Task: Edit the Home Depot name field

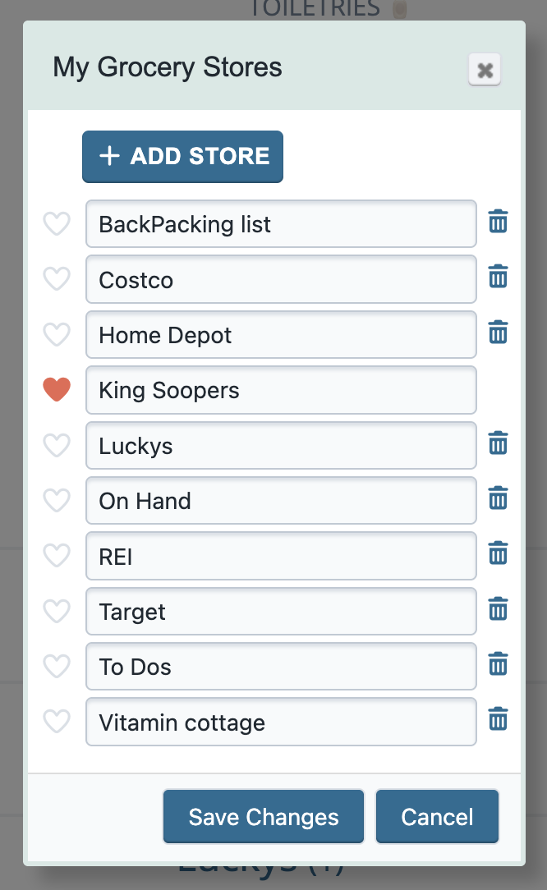Action: point(281,335)
